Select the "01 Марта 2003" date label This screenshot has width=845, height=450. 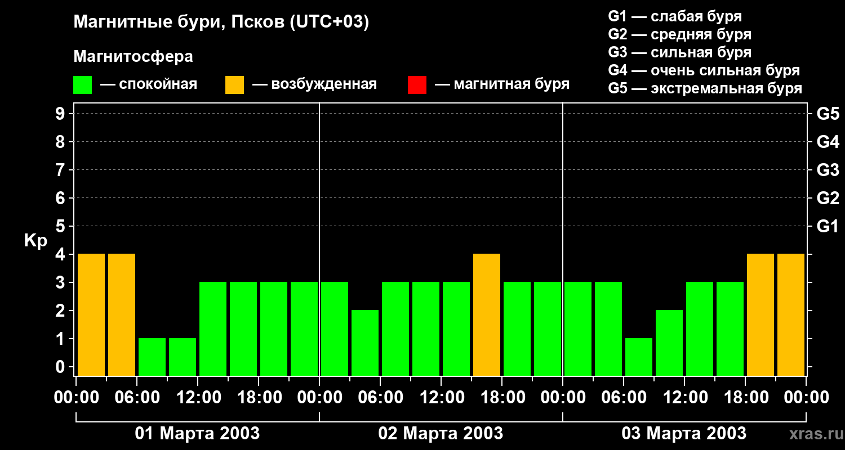click(x=197, y=433)
